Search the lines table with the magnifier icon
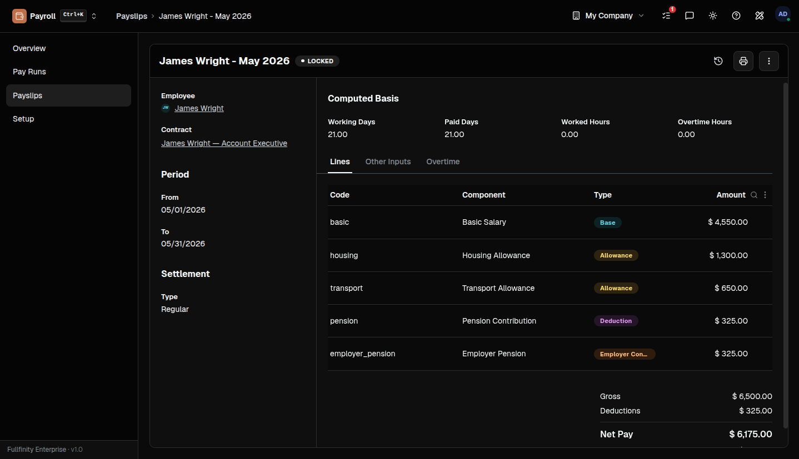 (754, 195)
